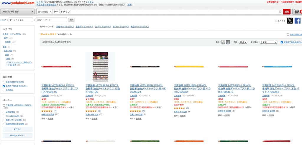Click the gray 検索 button beside 追加キーワード
The height and width of the screenshot is (145, 302).
[71, 20]
